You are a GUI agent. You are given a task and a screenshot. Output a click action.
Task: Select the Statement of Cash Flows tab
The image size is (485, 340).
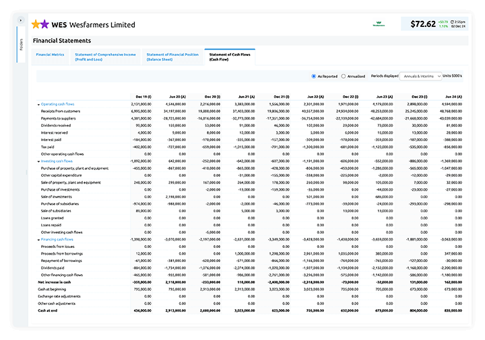(x=229, y=56)
